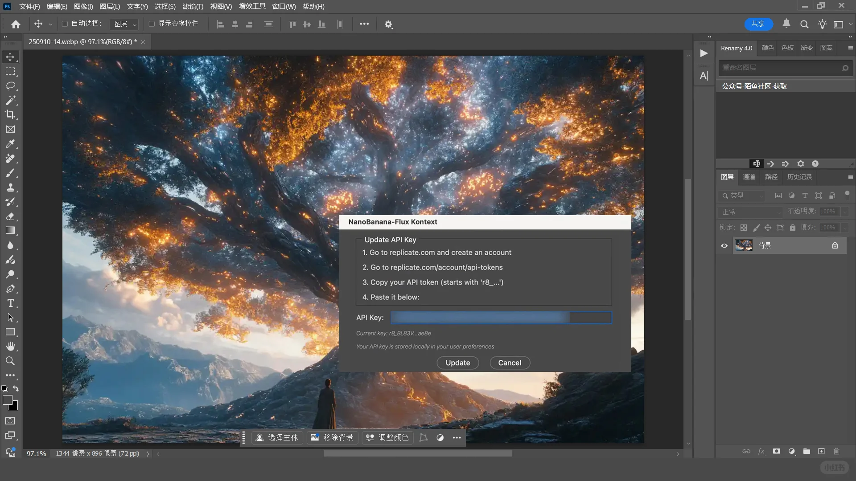
Task: Hide the 背景 layer visibility eye
Action: (724, 245)
